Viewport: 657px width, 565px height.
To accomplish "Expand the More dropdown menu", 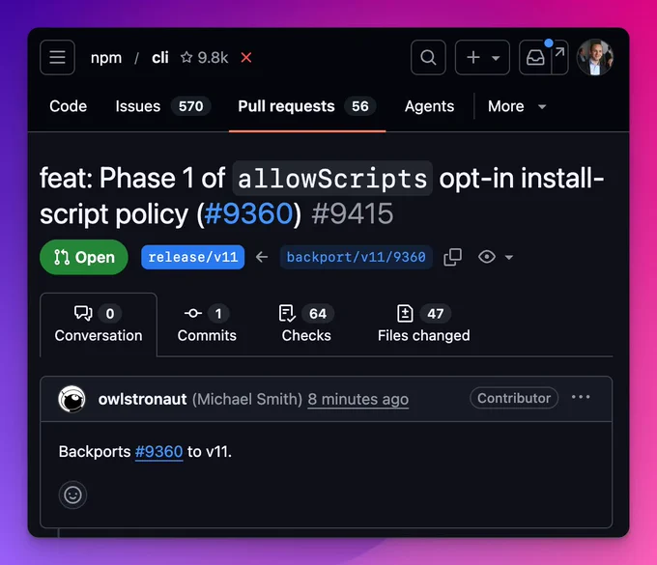I will 517,106.
